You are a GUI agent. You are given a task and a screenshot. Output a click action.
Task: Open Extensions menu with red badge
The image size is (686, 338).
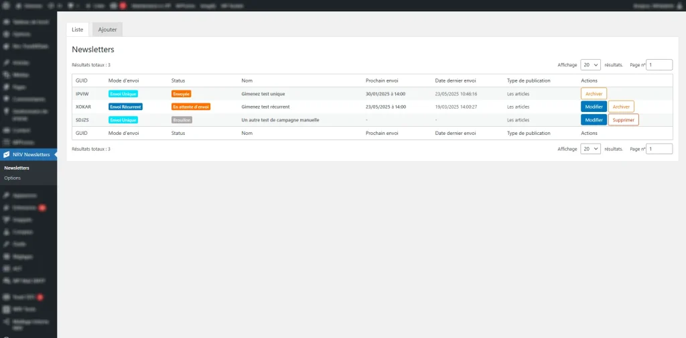(x=28, y=207)
